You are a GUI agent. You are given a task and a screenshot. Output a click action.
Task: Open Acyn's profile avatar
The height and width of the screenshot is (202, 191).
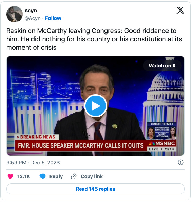(x=15, y=14)
